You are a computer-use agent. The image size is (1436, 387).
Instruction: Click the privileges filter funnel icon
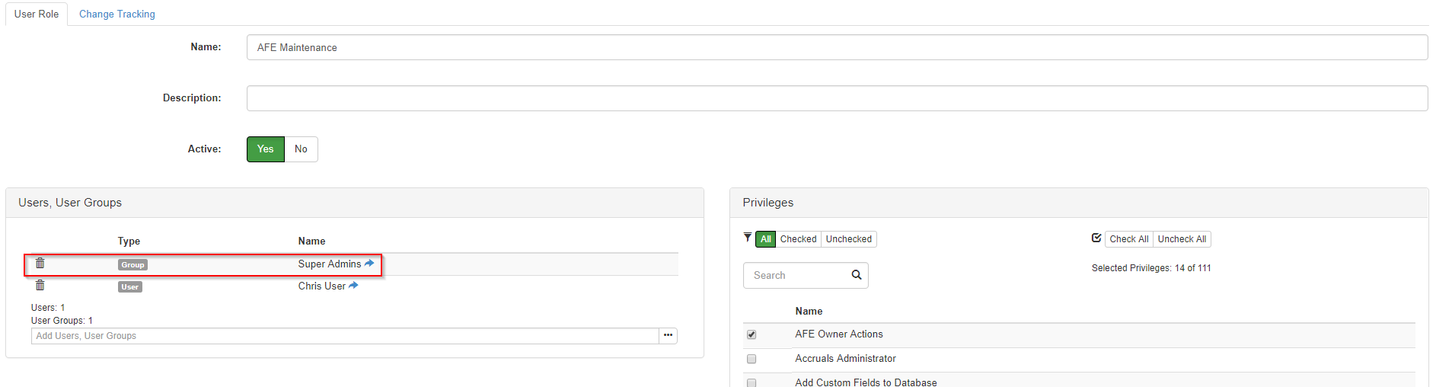click(x=748, y=238)
